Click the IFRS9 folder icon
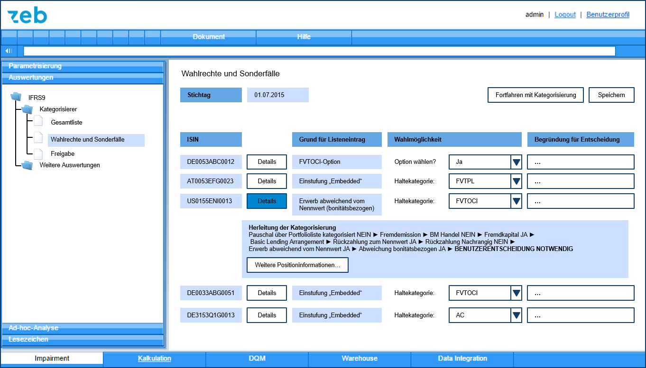 click(x=16, y=97)
